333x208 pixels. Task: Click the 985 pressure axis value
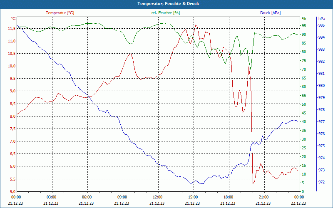322,25
